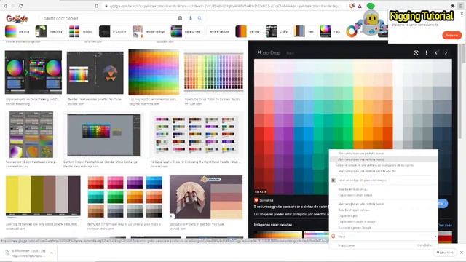Bookmark this page using the bookmark icon

click(x=97, y=6)
